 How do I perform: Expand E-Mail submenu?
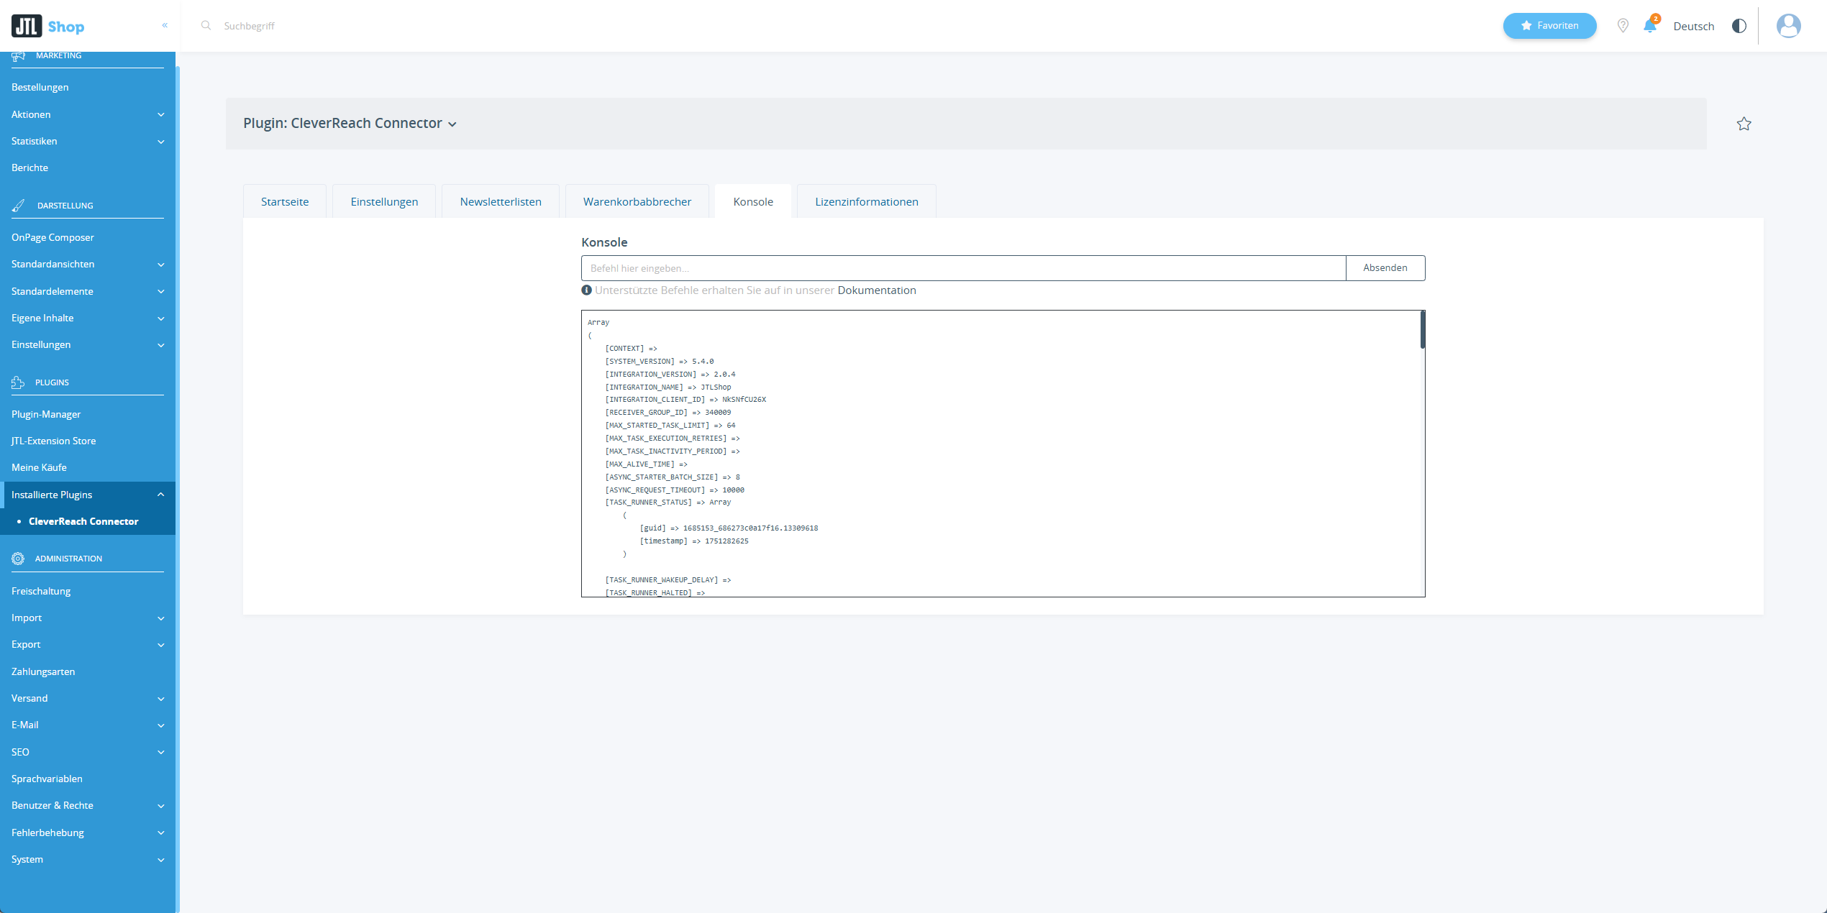[x=88, y=725]
